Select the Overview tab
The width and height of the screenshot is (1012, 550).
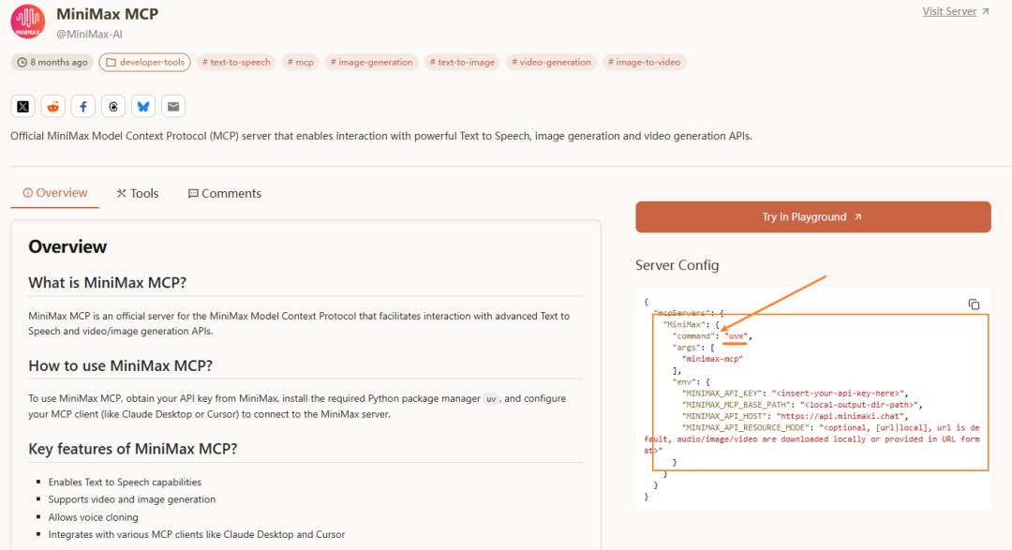[x=54, y=193]
